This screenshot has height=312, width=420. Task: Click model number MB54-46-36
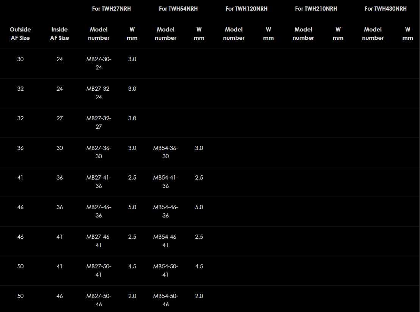click(x=165, y=211)
